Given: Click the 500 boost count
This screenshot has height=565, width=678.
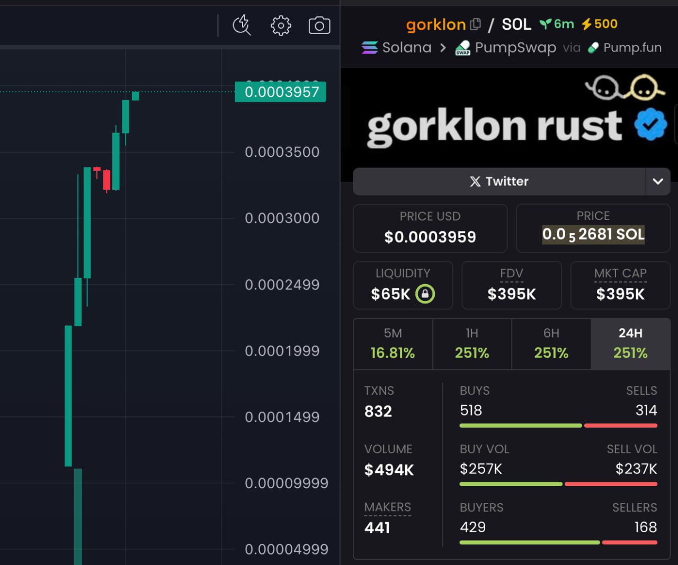Looking at the screenshot, I should pyautogui.click(x=606, y=24).
